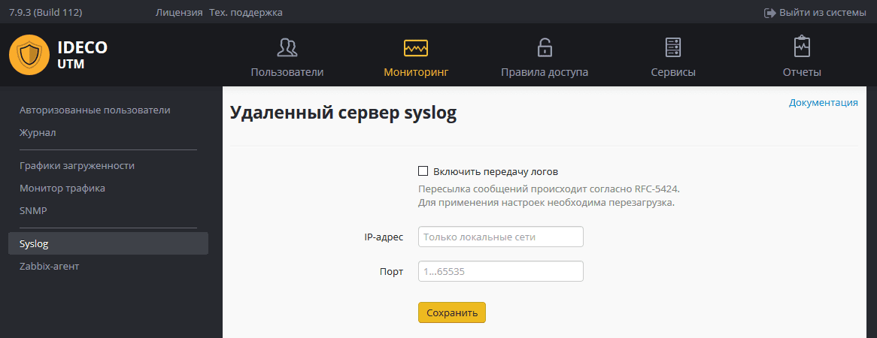
Task: Open 'Zabbix-агент' in the sidebar
Action: (x=50, y=267)
